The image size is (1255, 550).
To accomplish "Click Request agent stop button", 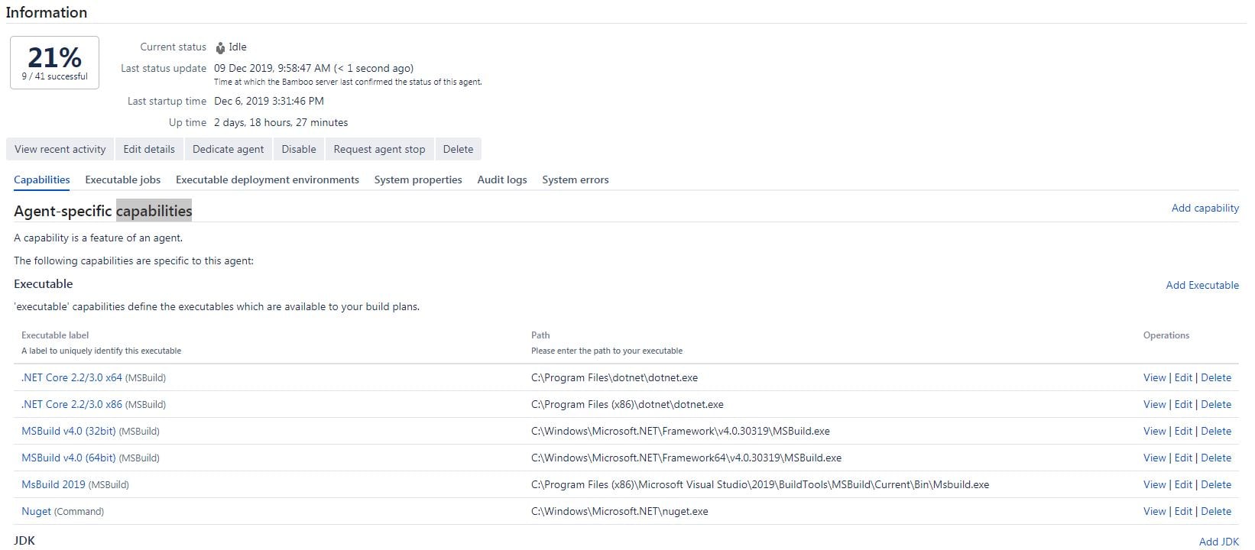I will pos(379,149).
